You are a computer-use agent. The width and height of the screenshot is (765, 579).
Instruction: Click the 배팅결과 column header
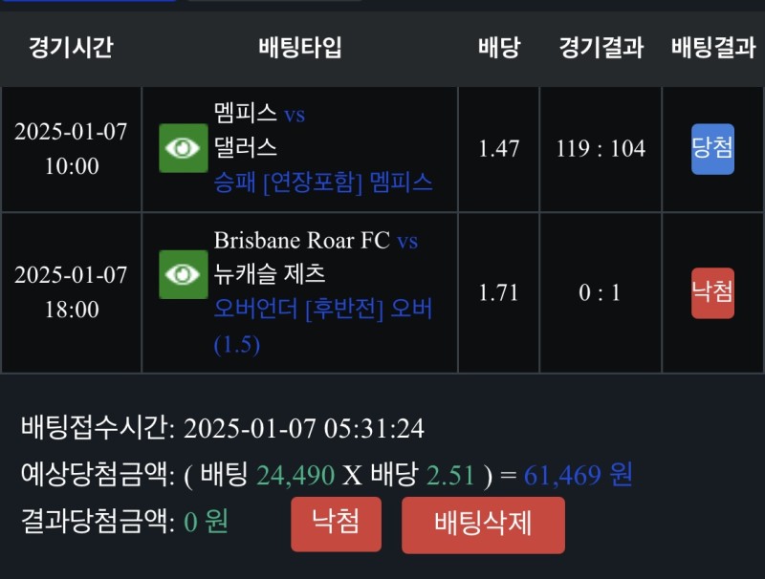pyautogui.click(x=712, y=48)
